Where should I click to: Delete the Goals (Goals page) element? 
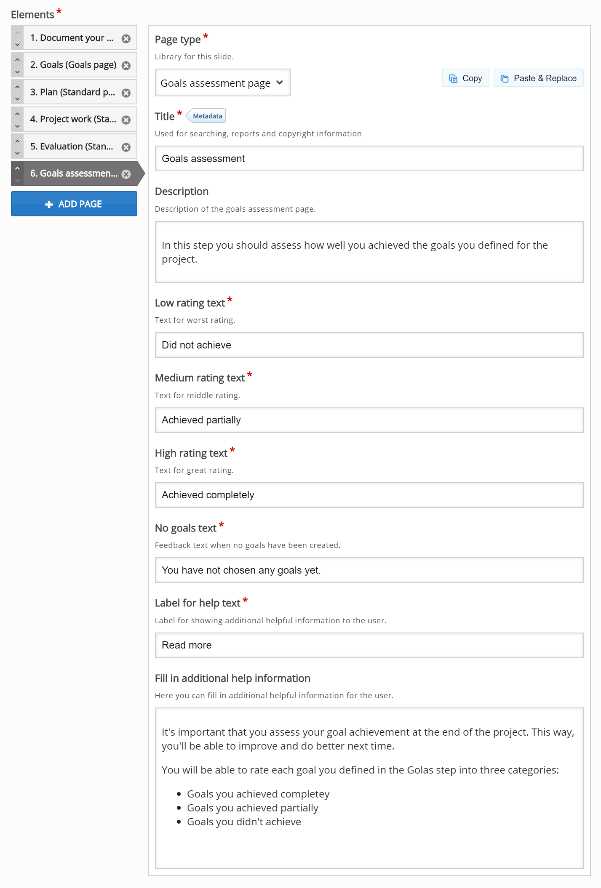click(x=126, y=66)
